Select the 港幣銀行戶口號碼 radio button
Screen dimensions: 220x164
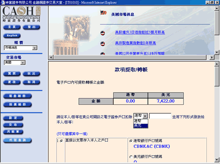(x=131, y=141)
